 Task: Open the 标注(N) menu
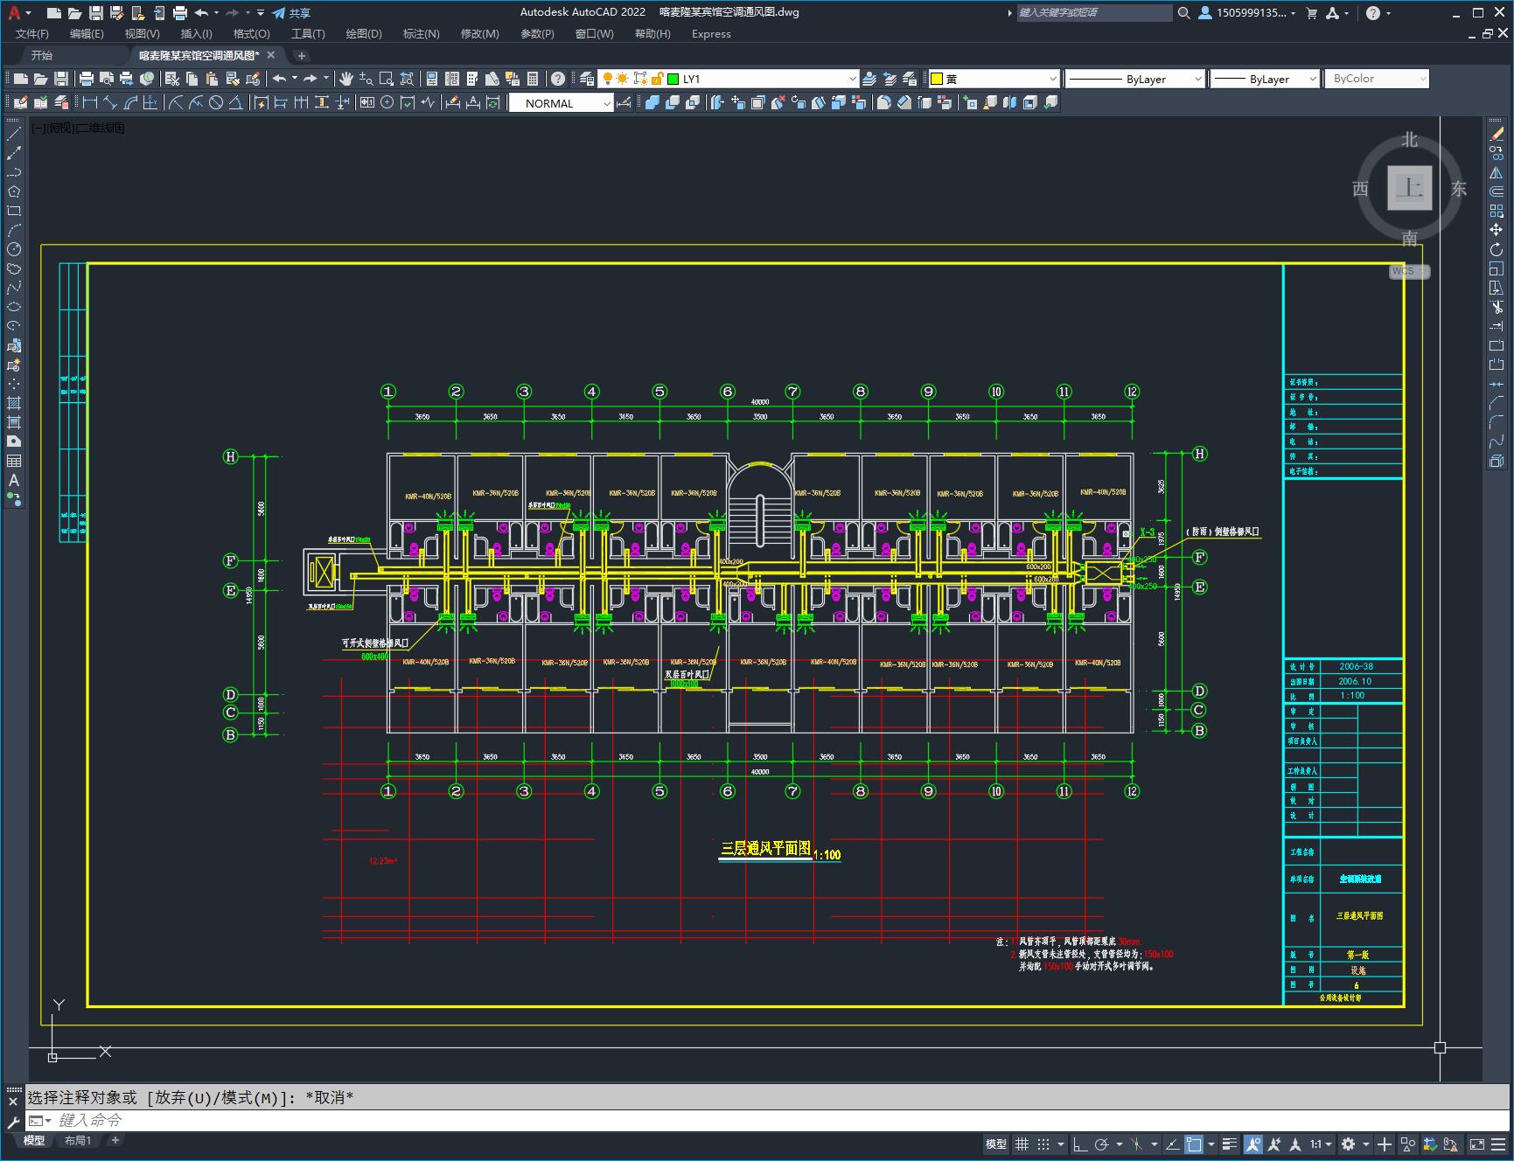coord(421,33)
